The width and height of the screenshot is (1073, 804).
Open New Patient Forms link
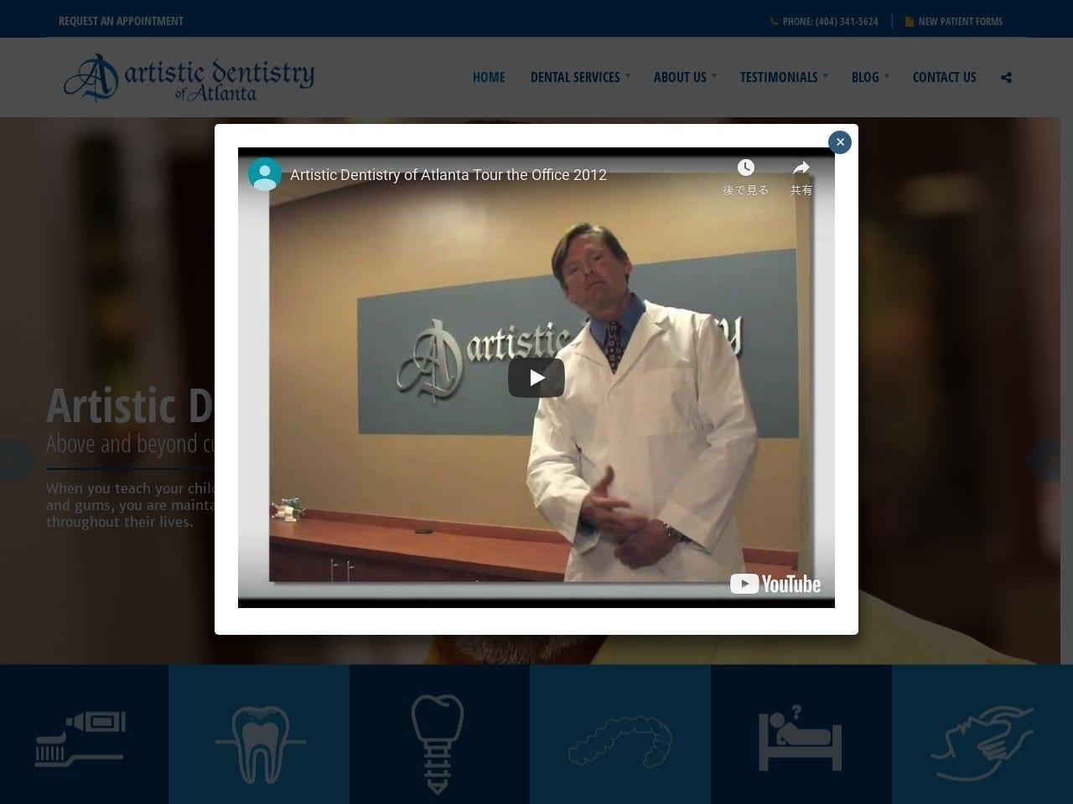(x=960, y=21)
